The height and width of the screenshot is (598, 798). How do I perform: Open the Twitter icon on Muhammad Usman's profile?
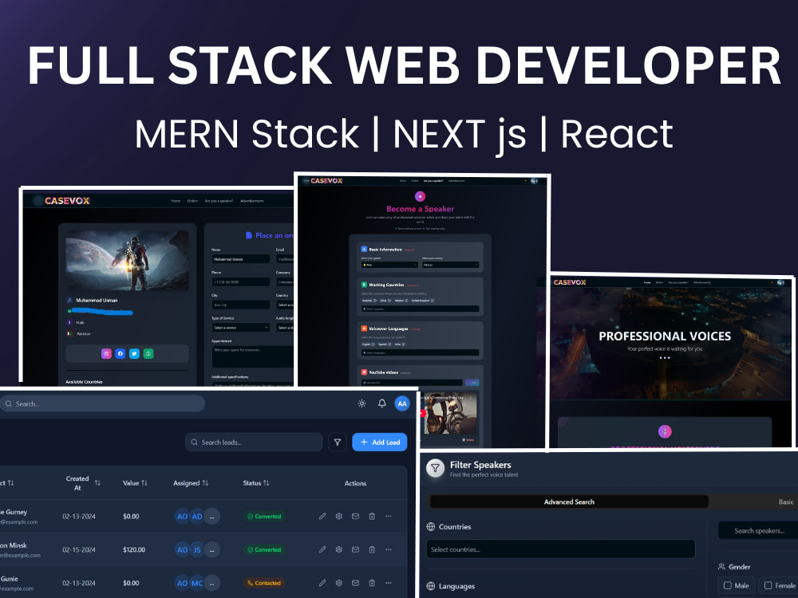[134, 353]
